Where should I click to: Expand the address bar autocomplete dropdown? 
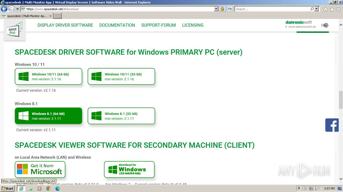pyautogui.click(x=216, y=9)
